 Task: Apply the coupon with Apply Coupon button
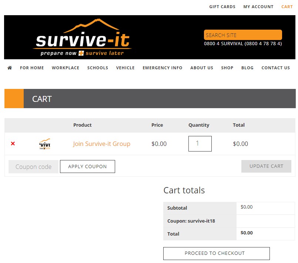coord(87,166)
